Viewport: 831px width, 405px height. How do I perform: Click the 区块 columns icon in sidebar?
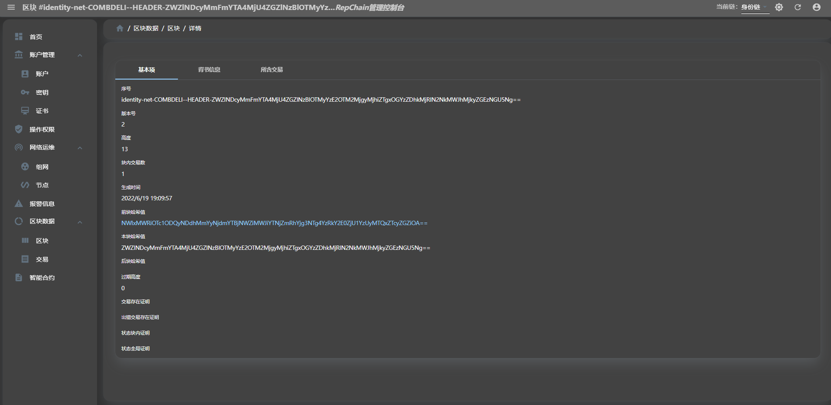pyautogui.click(x=25, y=240)
